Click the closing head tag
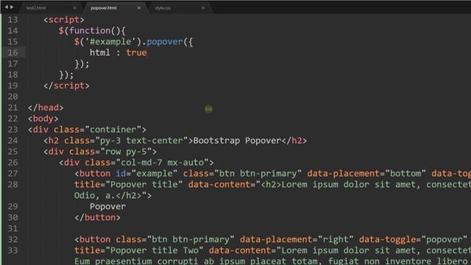The height and width of the screenshot is (265, 471). (x=46, y=107)
